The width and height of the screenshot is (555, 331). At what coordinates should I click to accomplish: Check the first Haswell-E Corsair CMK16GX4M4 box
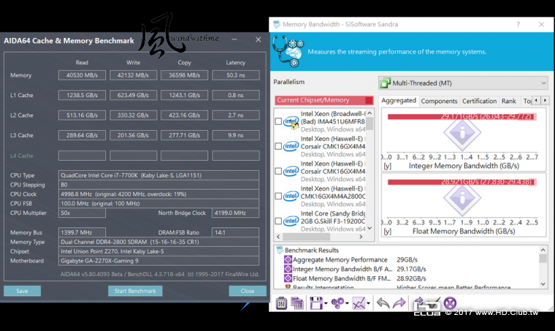point(278,146)
